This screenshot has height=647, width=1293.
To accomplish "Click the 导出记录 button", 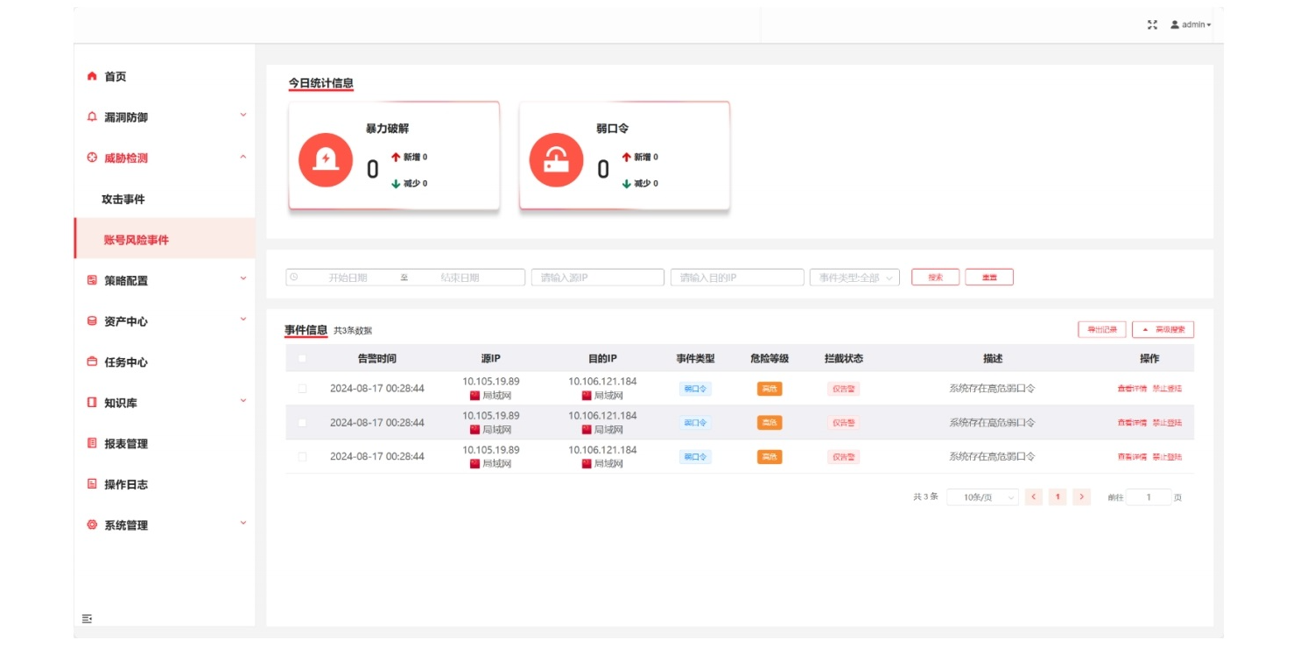I will click(x=1101, y=330).
